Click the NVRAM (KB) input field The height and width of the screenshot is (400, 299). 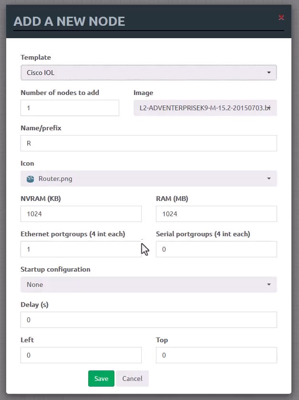tap(81, 214)
